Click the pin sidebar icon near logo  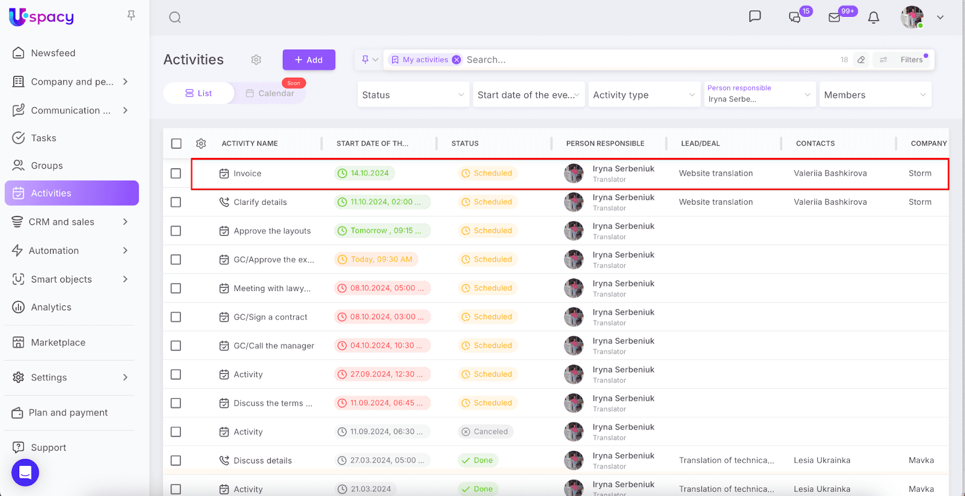[x=131, y=16]
